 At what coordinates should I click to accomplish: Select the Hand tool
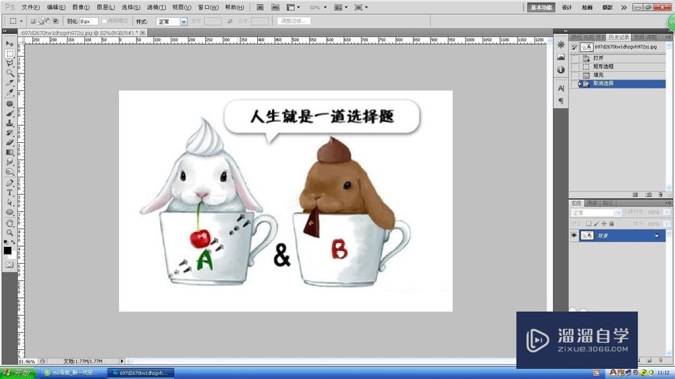(x=9, y=223)
